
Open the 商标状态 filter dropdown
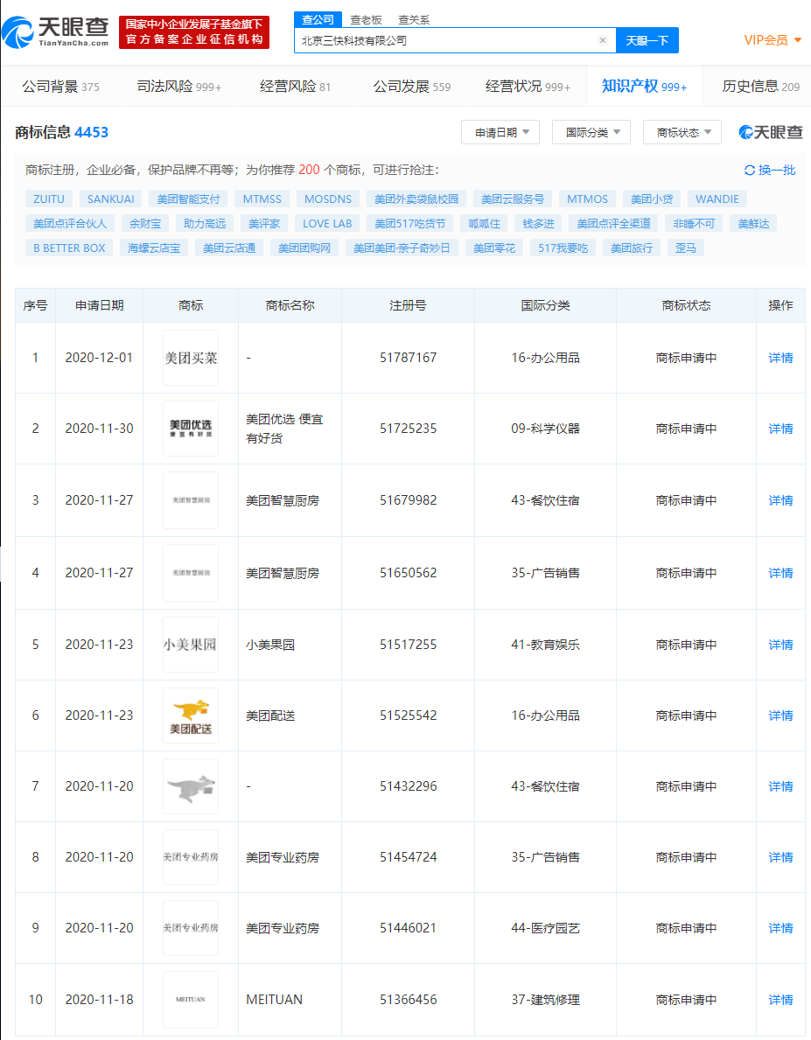point(682,133)
